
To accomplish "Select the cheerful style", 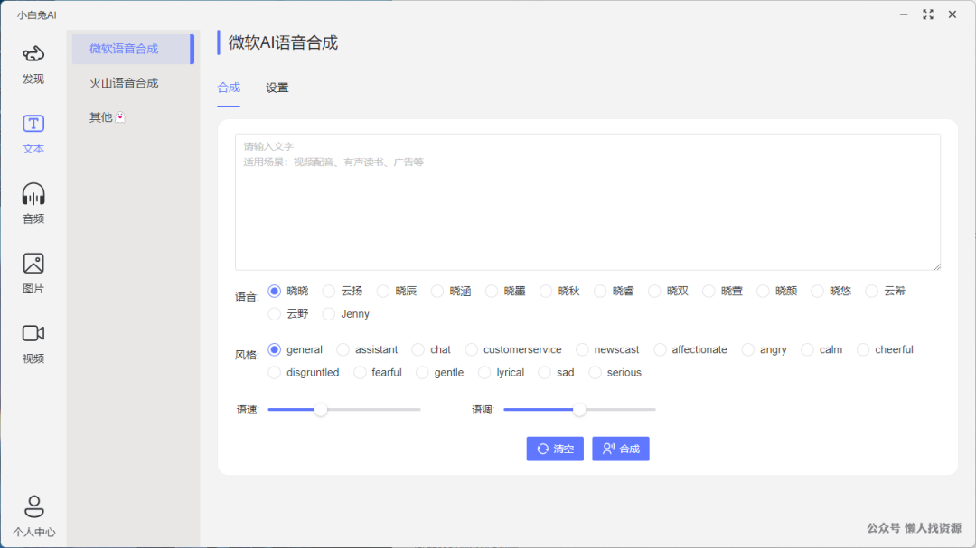I will coord(863,349).
